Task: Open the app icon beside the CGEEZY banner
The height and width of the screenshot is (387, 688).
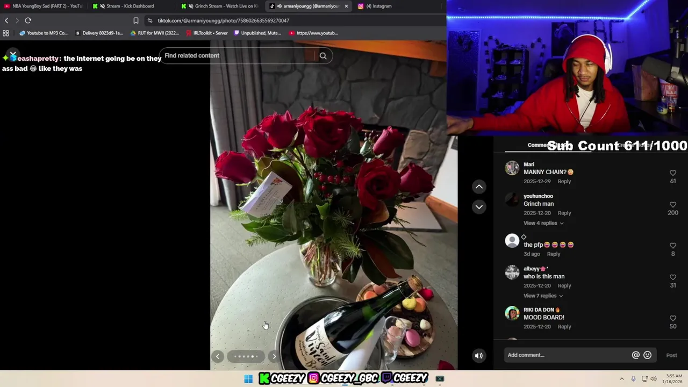Action: (x=440, y=379)
